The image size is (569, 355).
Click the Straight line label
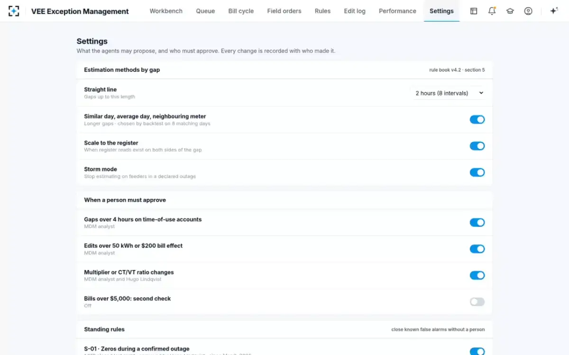click(100, 89)
